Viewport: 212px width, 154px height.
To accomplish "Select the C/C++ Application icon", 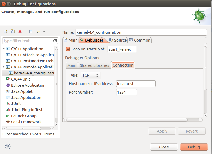I will [x=8, y=49].
